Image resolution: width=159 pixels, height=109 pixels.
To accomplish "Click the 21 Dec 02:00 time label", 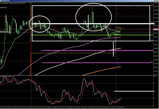I will tap(40, 107).
